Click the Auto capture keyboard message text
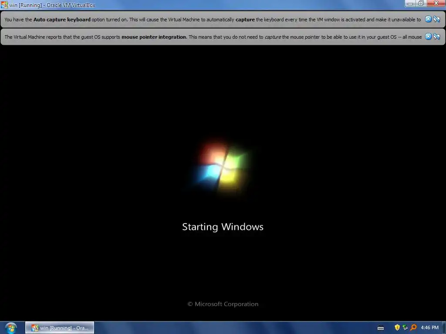This screenshot has height=334, width=446. coord(213,20)
